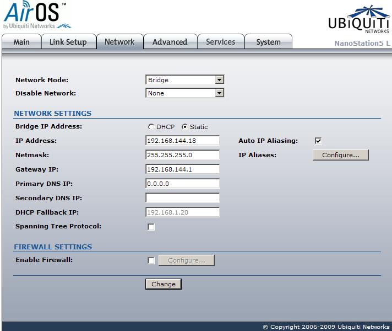Click the Ubiquiti Networks logo
392x331 pixels.
[x=358, y=19]
